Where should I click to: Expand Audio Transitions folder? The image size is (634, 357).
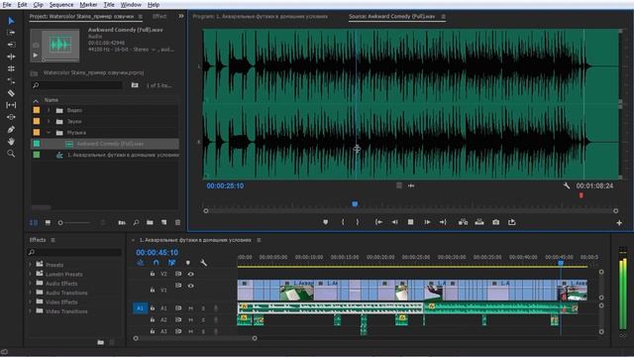pos(30,293)
